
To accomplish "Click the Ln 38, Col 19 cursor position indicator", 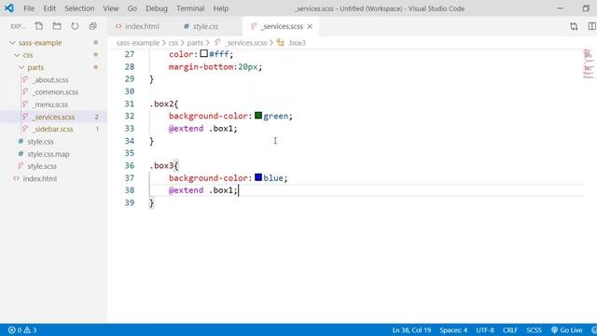I will pyautogui.click(x=411, y=329).
